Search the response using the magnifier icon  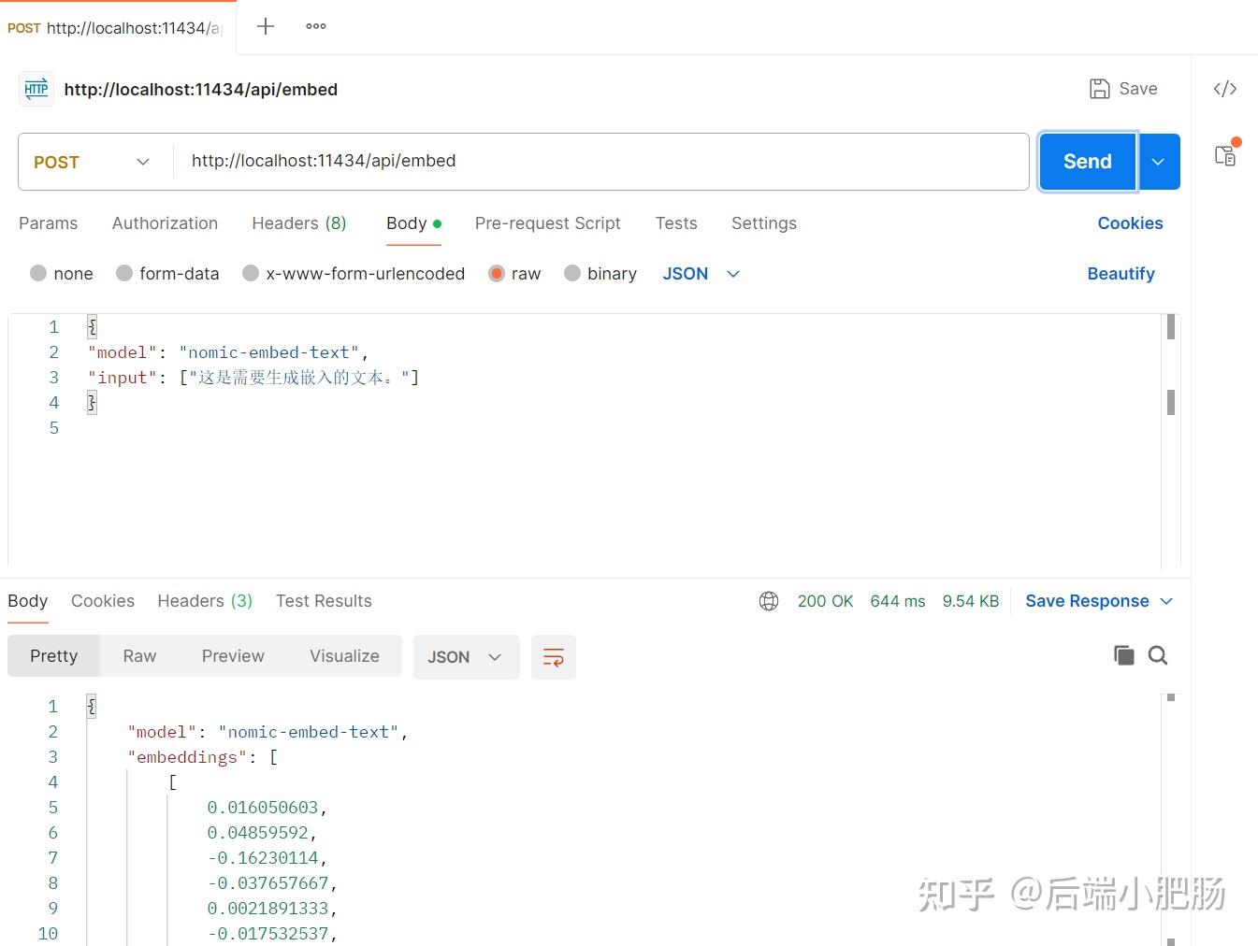click(x=1158, y=655)
